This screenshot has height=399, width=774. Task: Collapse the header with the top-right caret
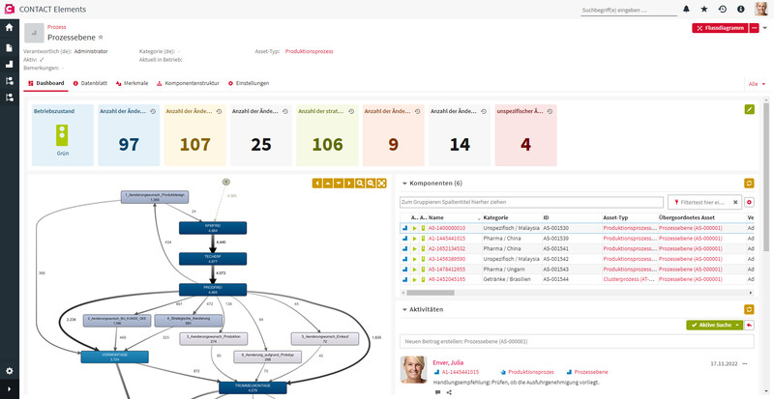pyautogui.click(x=765, y=28)
